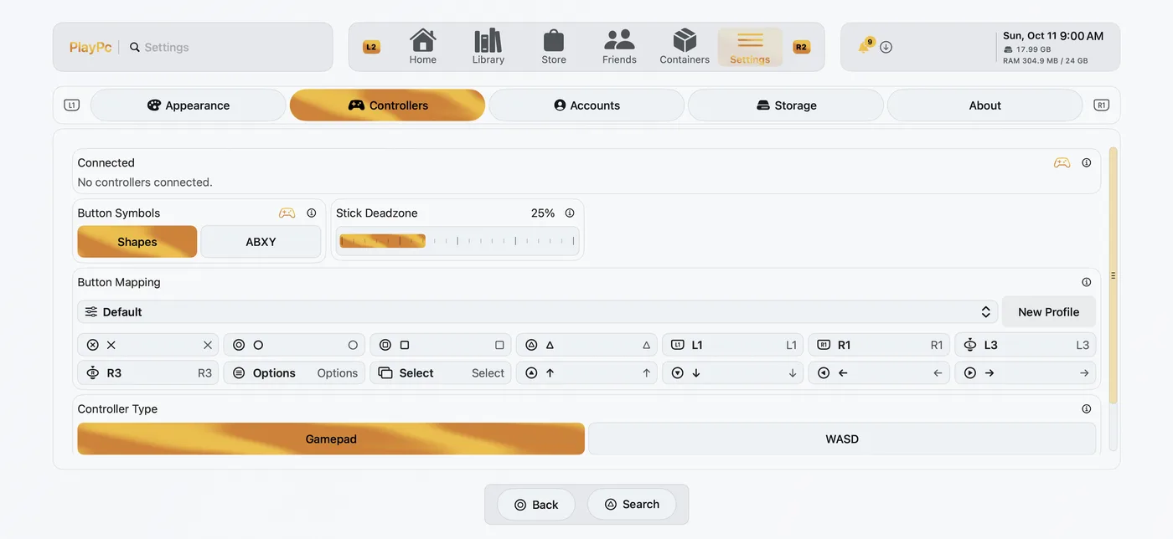Expand the Default mapping profile dropdown

click(538, 312)
